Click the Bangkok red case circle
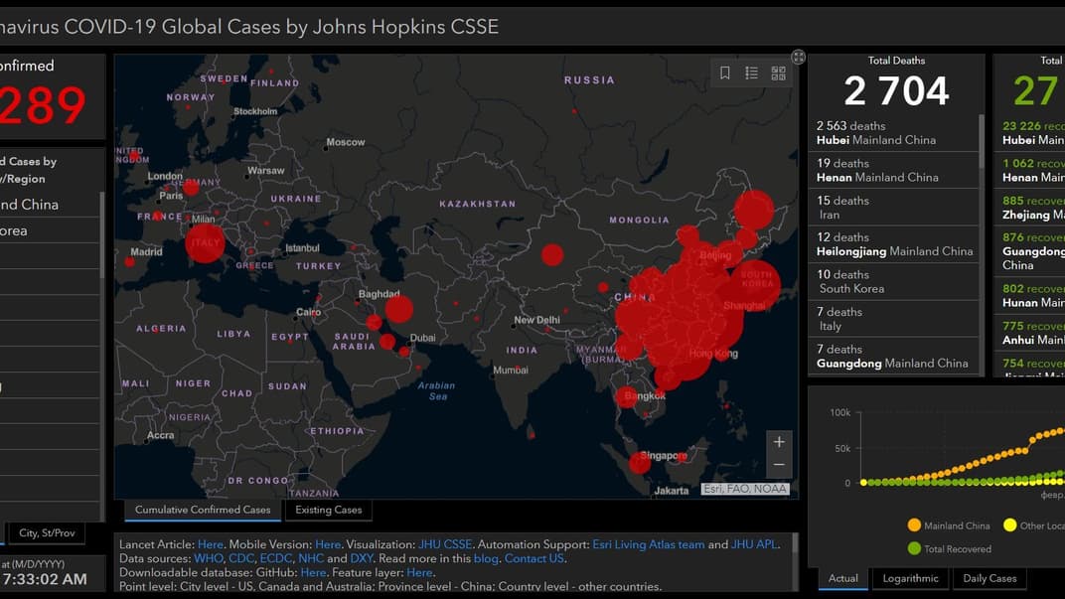This screenshot has width=1065, height=599. click(x=626, y=396)
